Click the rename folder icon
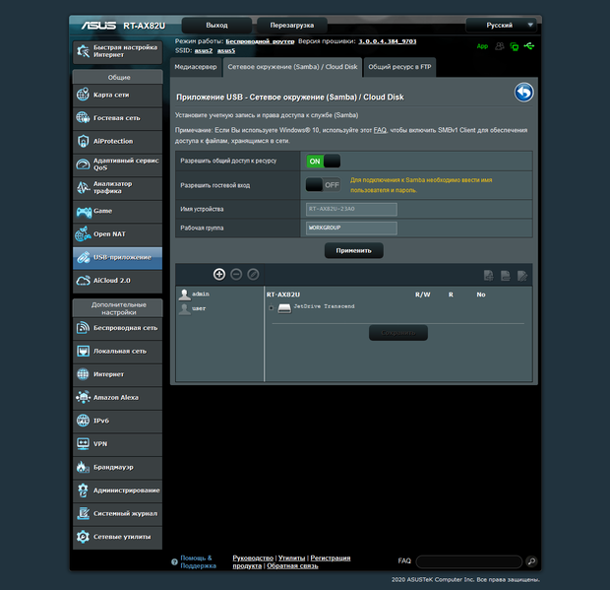 tap(522, 276)
